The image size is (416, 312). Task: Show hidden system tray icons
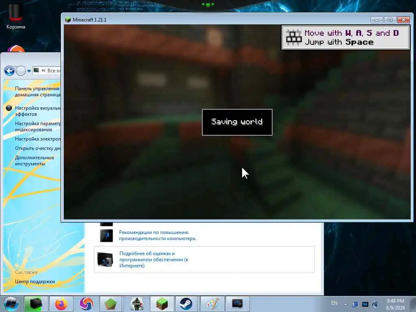[x=345, y=304]
